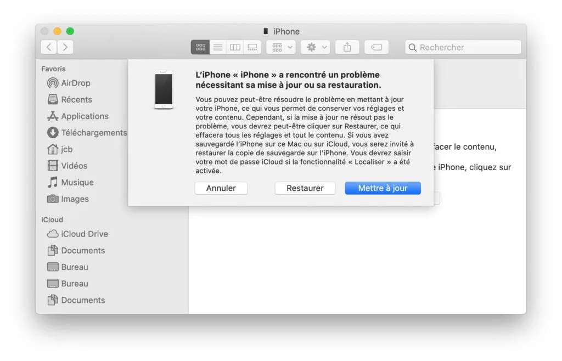
Task: Open the action gear menu
Action: point(315,47)
